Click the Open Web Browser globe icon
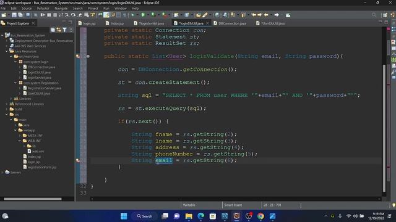This screenshot has width=396, height=222. pyautogui.click(x=217, y=15)
